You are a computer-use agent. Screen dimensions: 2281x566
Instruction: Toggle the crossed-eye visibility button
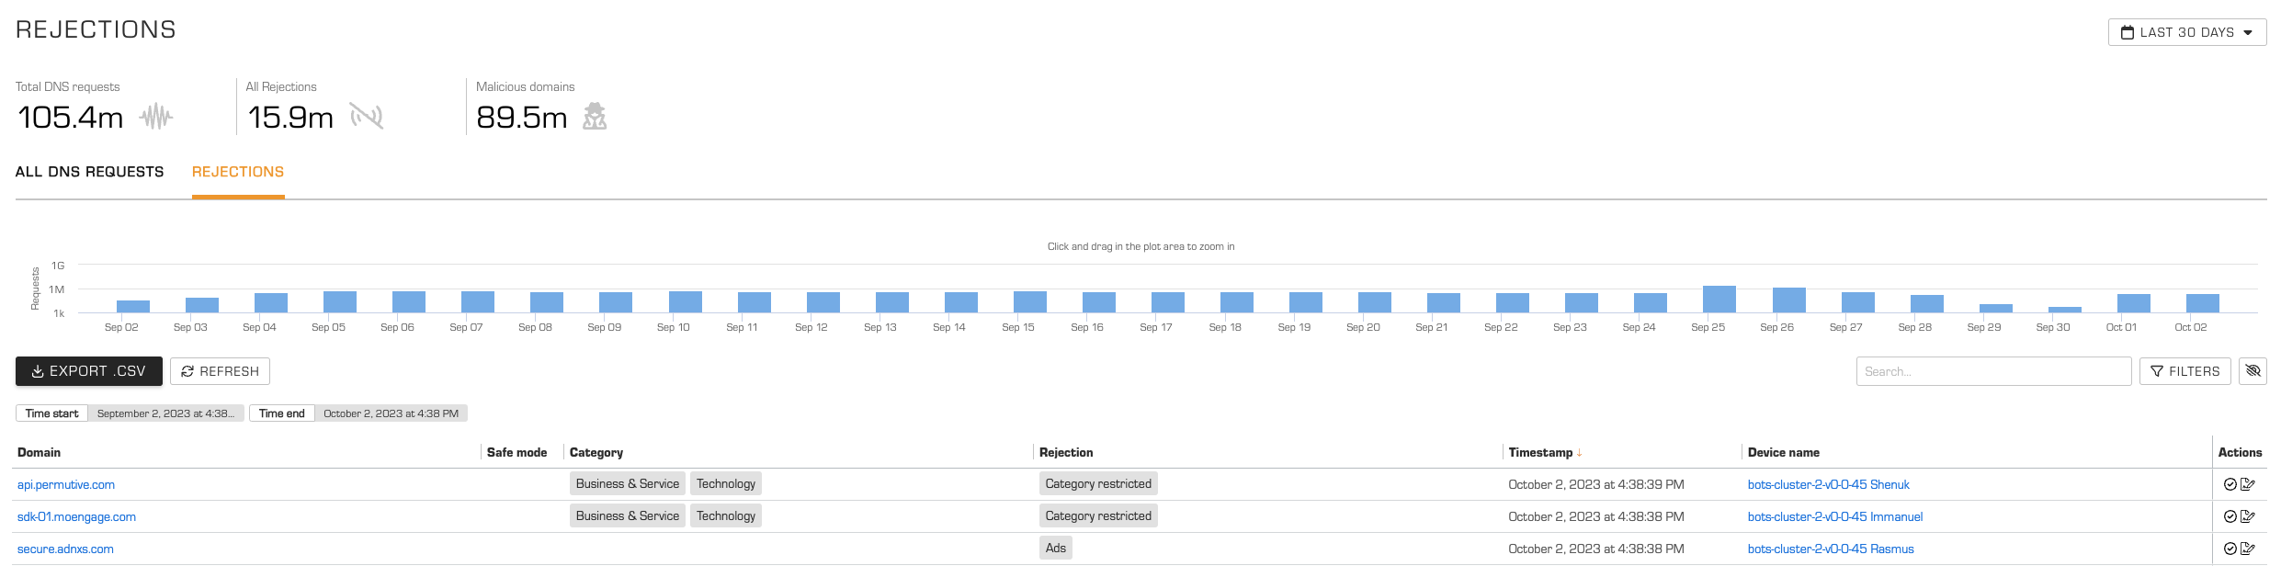(x=2253, y=371)
